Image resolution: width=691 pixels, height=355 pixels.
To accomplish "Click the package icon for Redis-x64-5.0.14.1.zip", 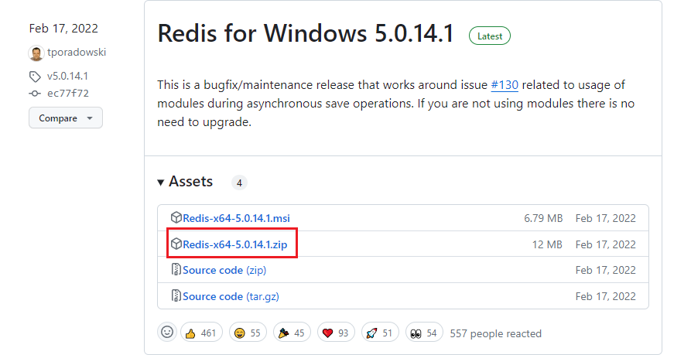I will pos(176,244).
